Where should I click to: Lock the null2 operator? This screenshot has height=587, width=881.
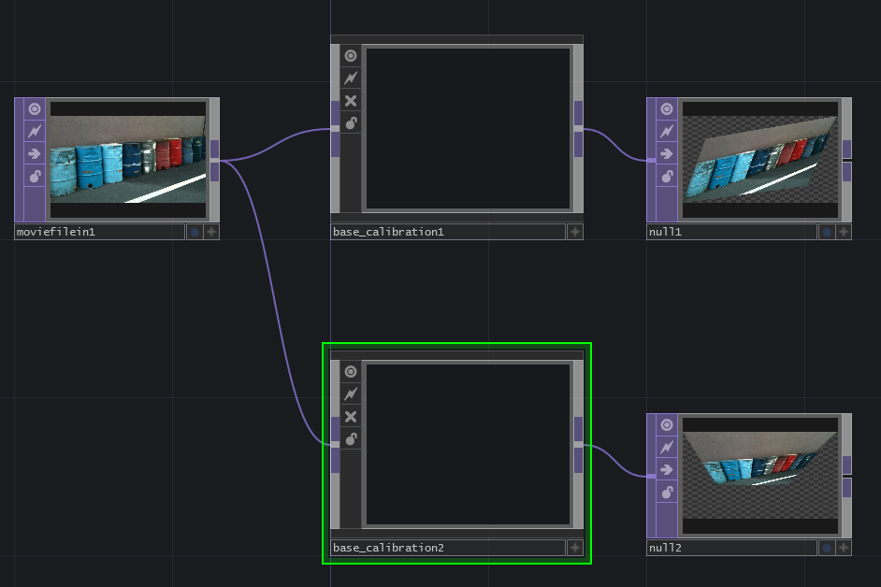pos(667,492)
